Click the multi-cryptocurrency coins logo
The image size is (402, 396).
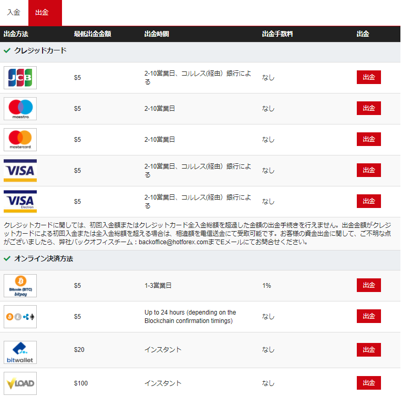click(20, 317)
